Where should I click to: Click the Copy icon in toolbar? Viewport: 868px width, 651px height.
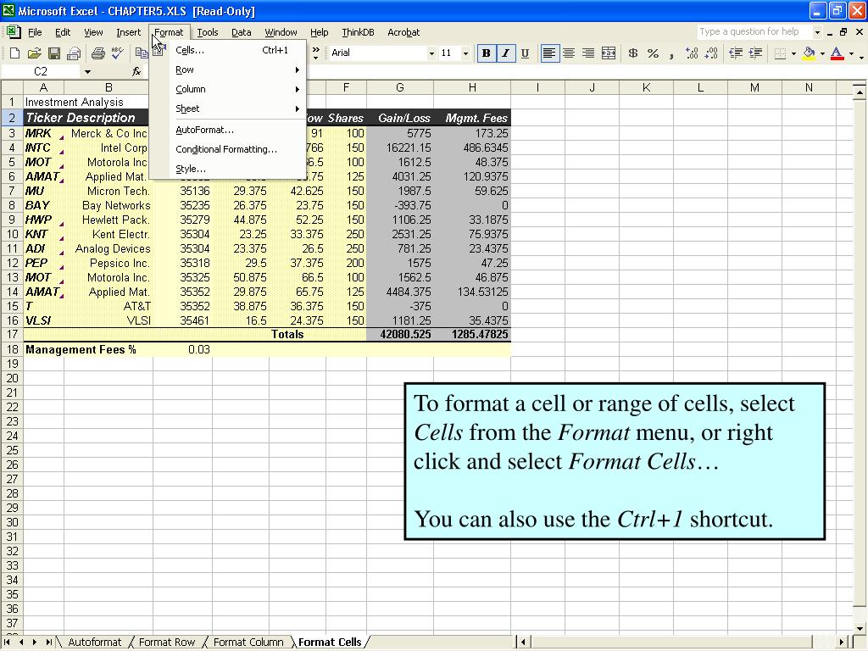click(x=142, y=53)
